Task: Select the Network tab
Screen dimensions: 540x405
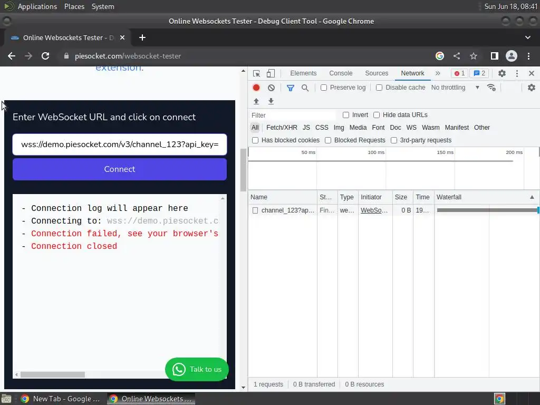Action: coord(412,73)
